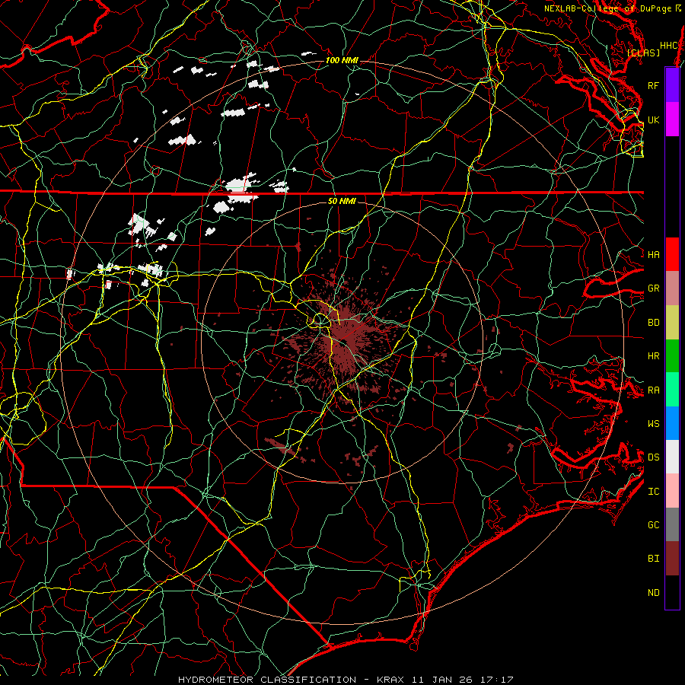
Task: Click the magenta UK legend color swatch
Action: (672, 119)
